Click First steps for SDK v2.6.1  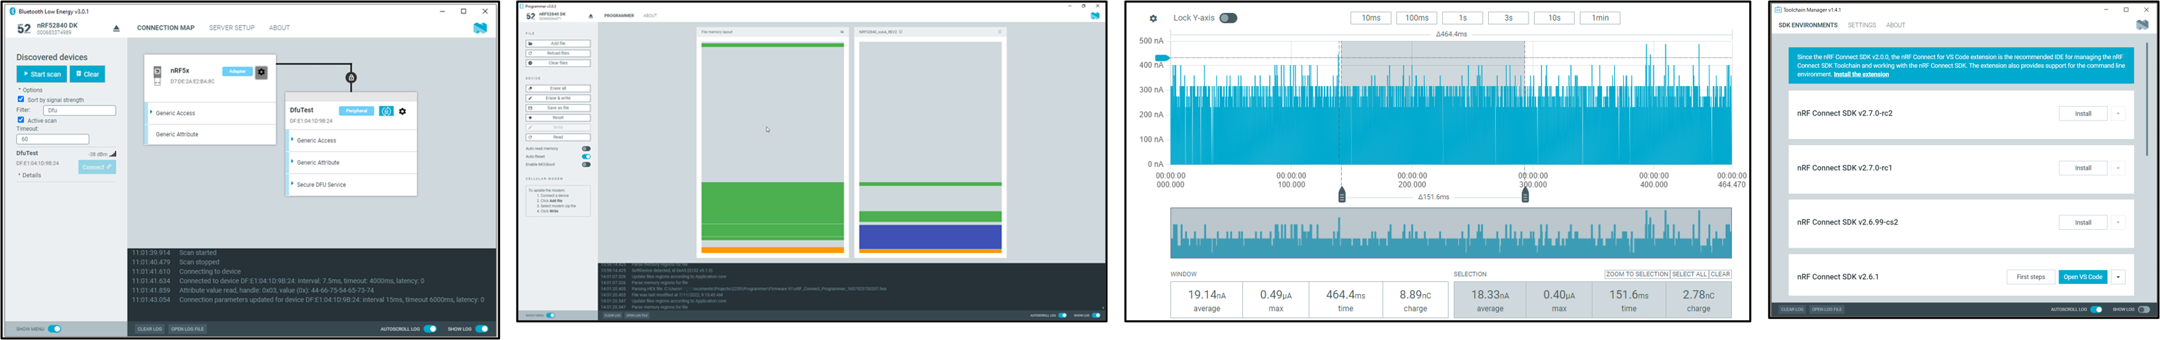[2030, 277]
